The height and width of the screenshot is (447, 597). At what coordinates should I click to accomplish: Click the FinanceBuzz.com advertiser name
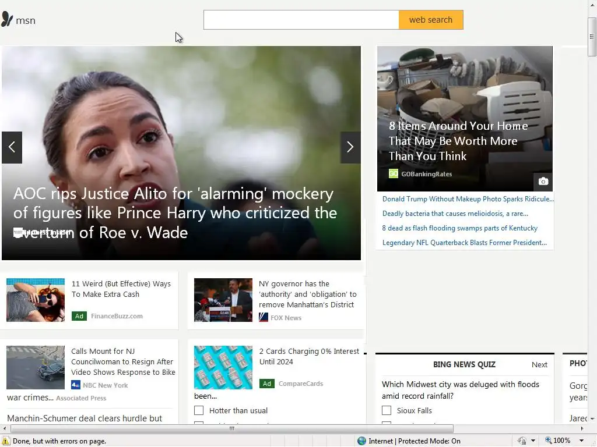(117, 316)
